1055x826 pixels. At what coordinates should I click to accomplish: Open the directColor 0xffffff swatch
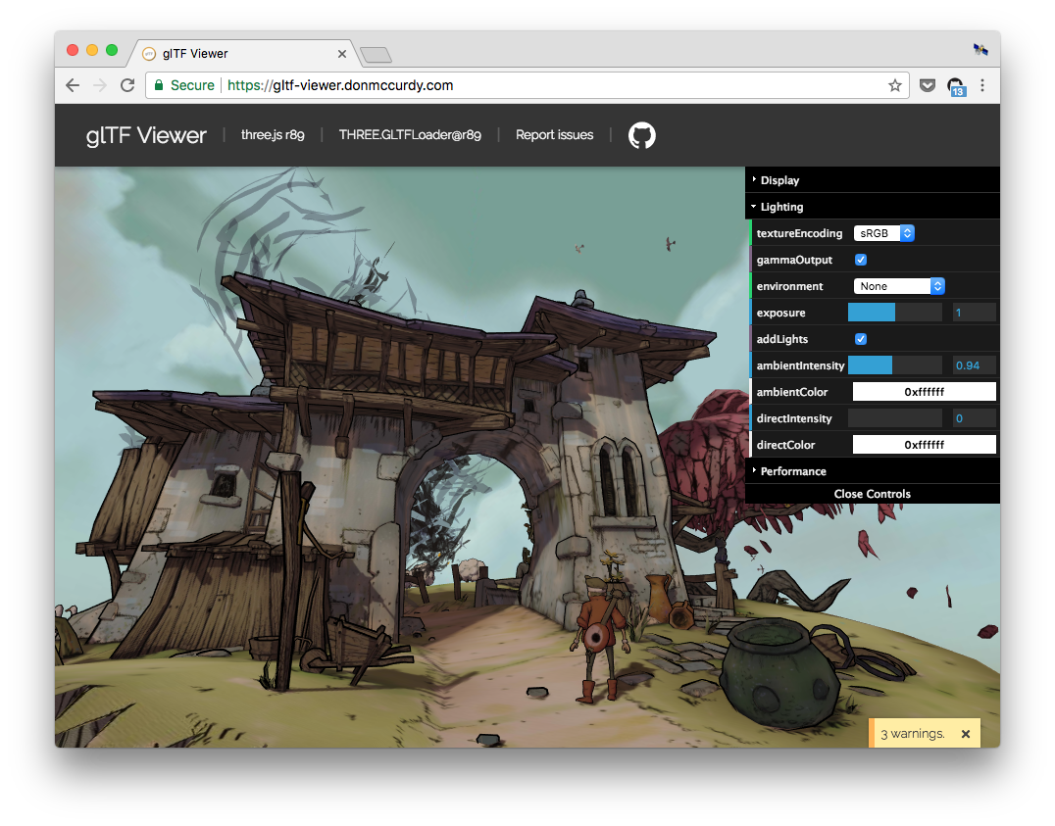(924, 445)
